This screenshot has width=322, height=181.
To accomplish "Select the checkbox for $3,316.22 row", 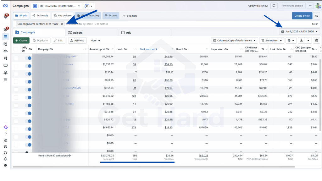I will tap(16, 97).
